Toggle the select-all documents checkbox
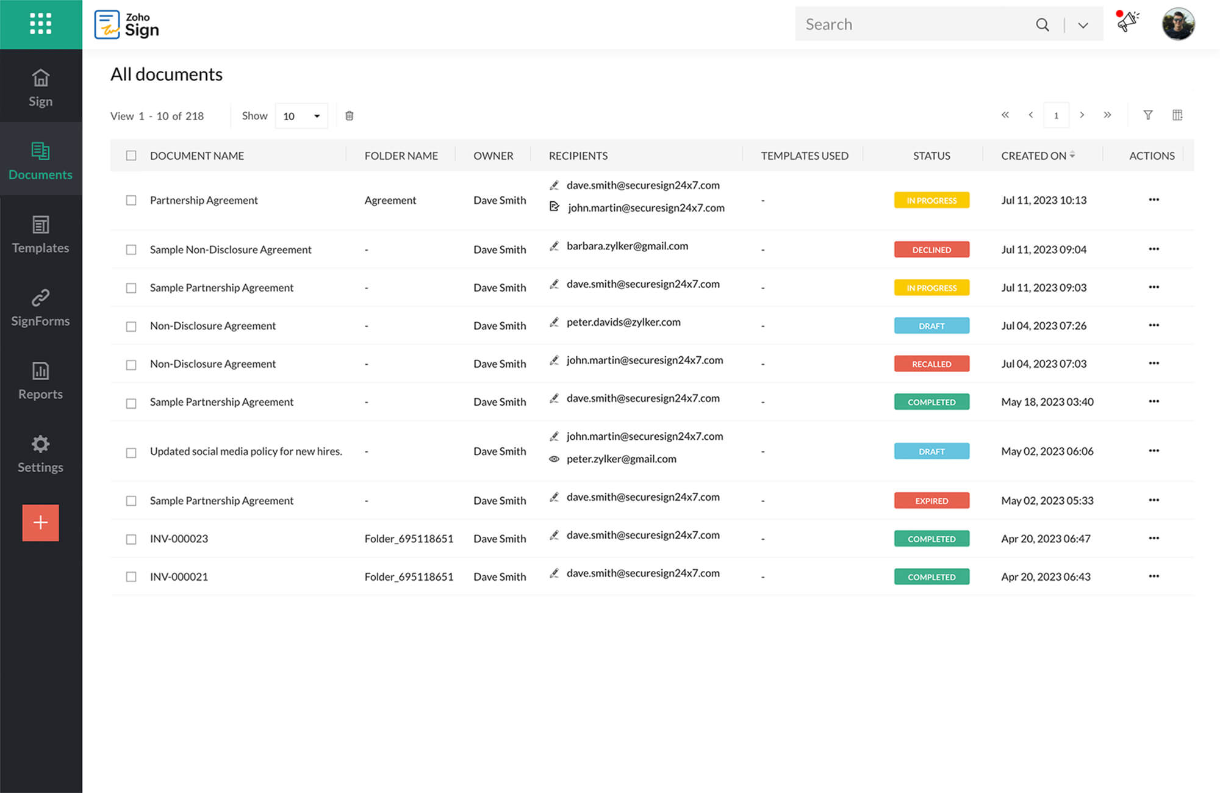The width and height of the screenshot is (1220, 793). [131, 156]
